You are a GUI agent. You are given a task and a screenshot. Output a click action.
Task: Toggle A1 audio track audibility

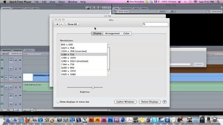tap(2, 87)
